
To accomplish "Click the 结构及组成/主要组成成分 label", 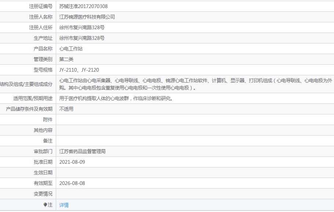I will point(26,84).
